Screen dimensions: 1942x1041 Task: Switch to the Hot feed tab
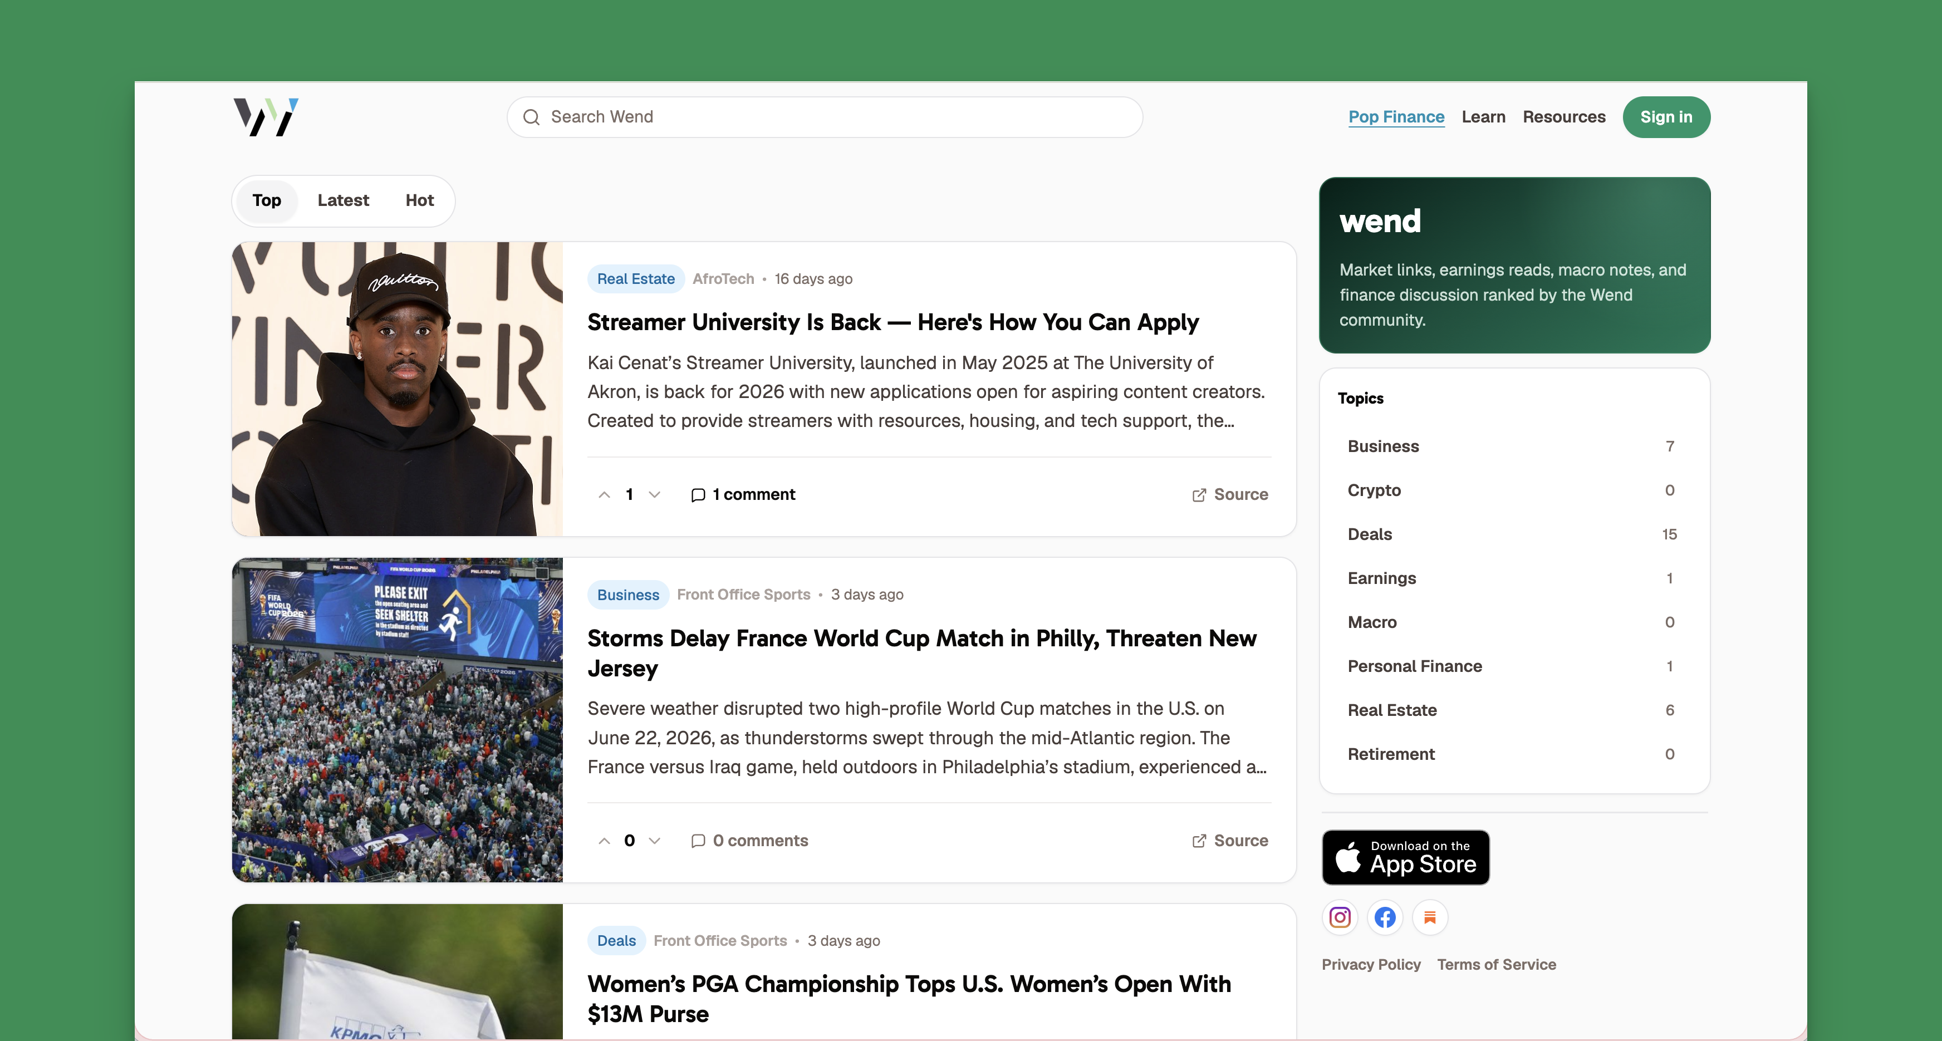coord(420,200)
